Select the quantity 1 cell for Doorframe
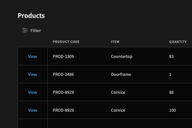192x128 pixels. coord(170,74)
